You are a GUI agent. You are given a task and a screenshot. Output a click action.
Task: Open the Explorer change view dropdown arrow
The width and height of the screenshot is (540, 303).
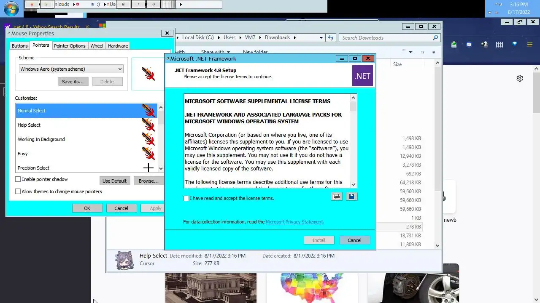[x=410, y=52]
